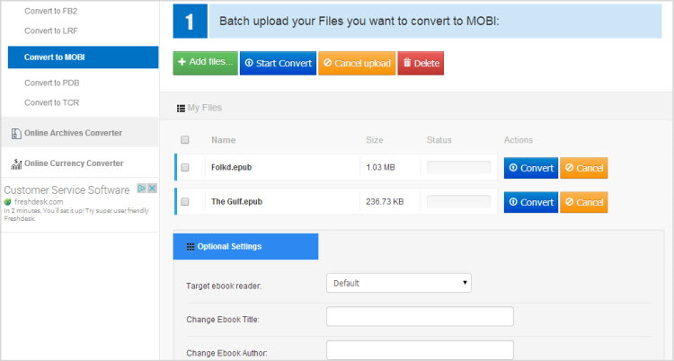Focus the Change Ebook Title field
This screenshot has width=674, height=361.
[420, 317]
